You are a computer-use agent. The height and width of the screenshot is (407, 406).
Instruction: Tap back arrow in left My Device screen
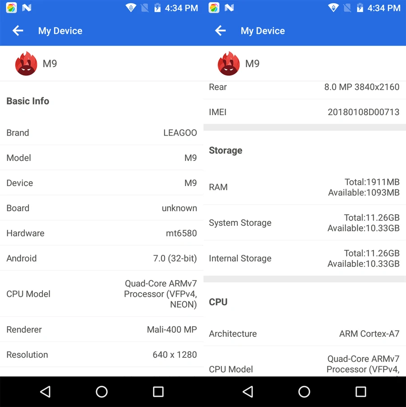pyautogui.click(x=18, y=31)
